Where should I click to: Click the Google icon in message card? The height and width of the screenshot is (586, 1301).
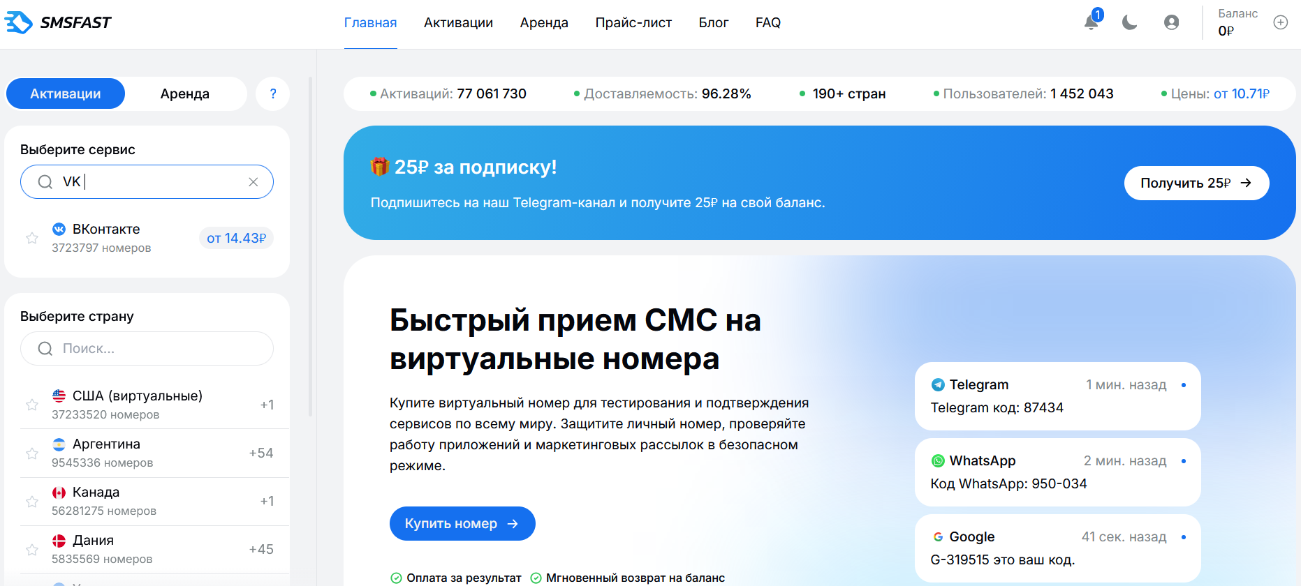pyautogui.click(x=938, y=537)
